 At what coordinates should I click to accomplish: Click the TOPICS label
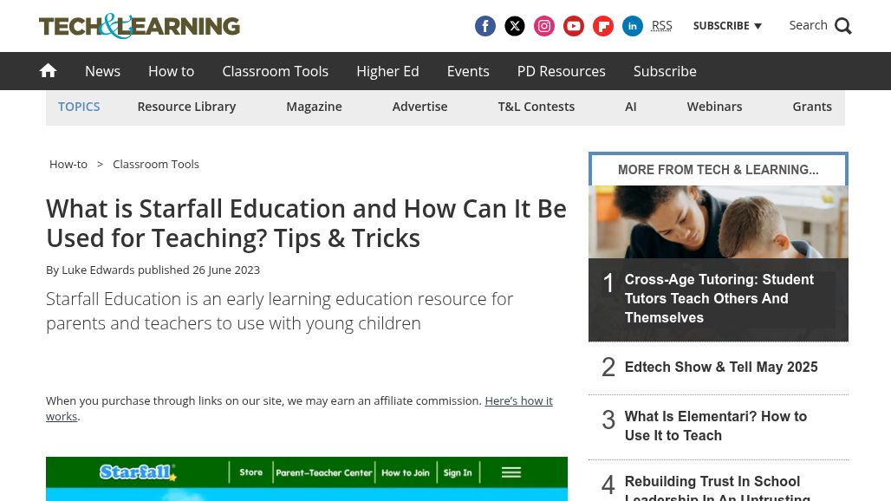(x=79, y=107)
